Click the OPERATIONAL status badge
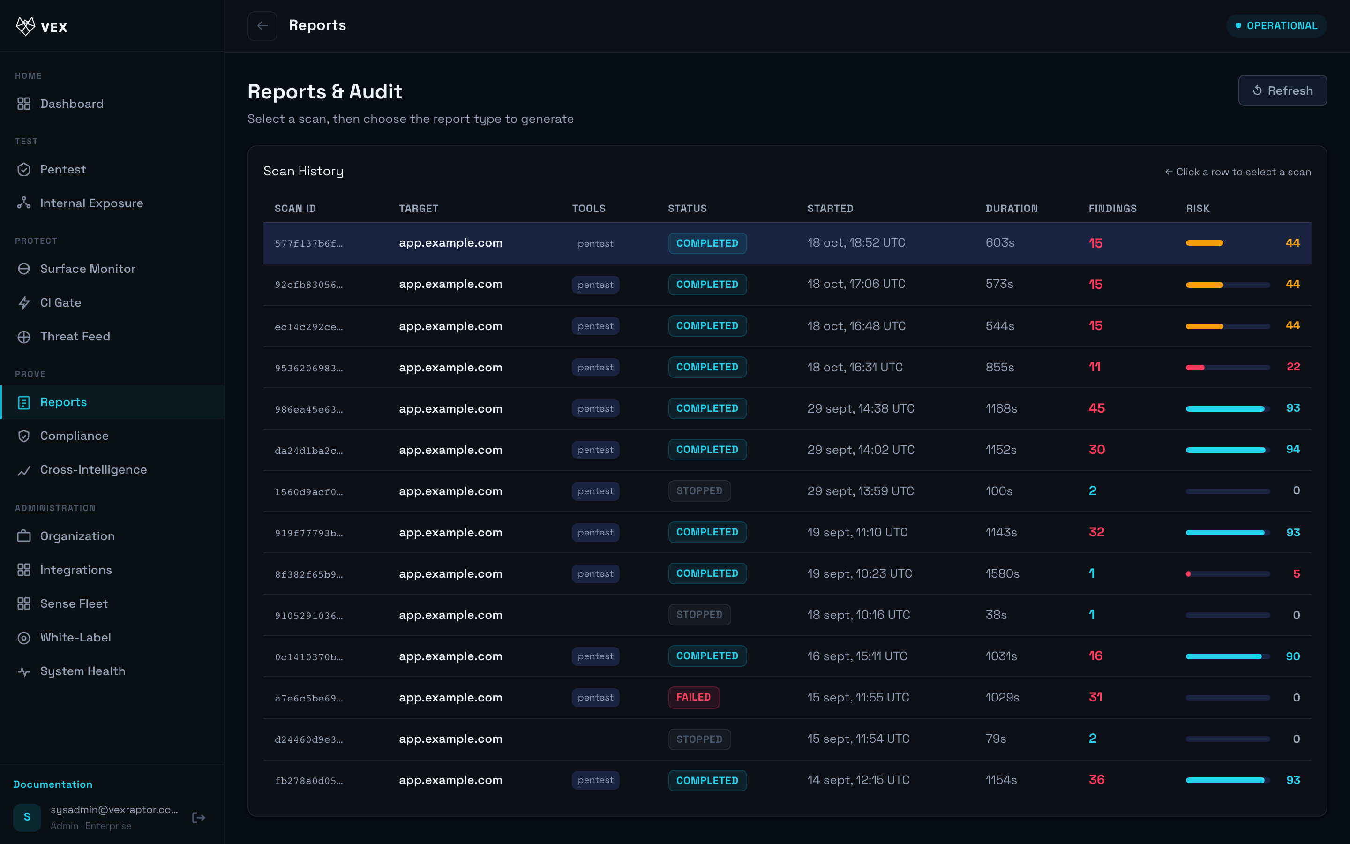This screenshot has height=844, width=1350. click(1276, 26)
